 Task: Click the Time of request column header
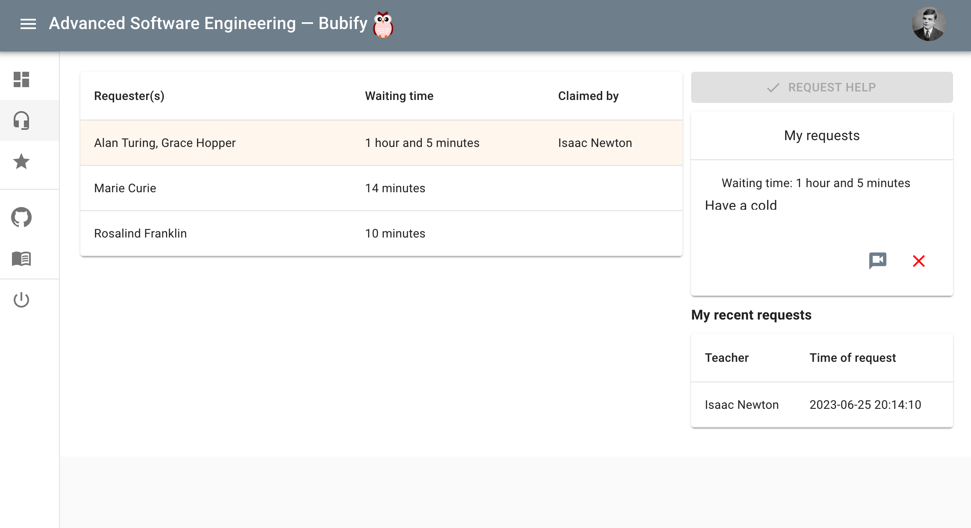[852, 358]
